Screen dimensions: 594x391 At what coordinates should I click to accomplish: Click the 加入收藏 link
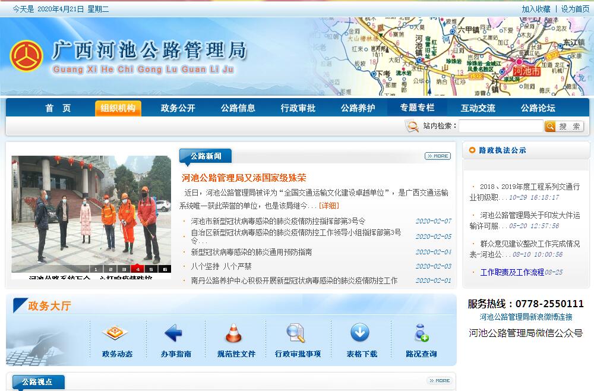coord(536,9)
